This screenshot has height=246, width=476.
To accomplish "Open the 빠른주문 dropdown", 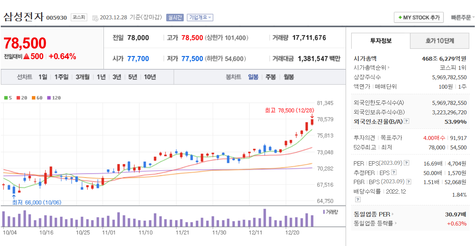I will (463, 17).
